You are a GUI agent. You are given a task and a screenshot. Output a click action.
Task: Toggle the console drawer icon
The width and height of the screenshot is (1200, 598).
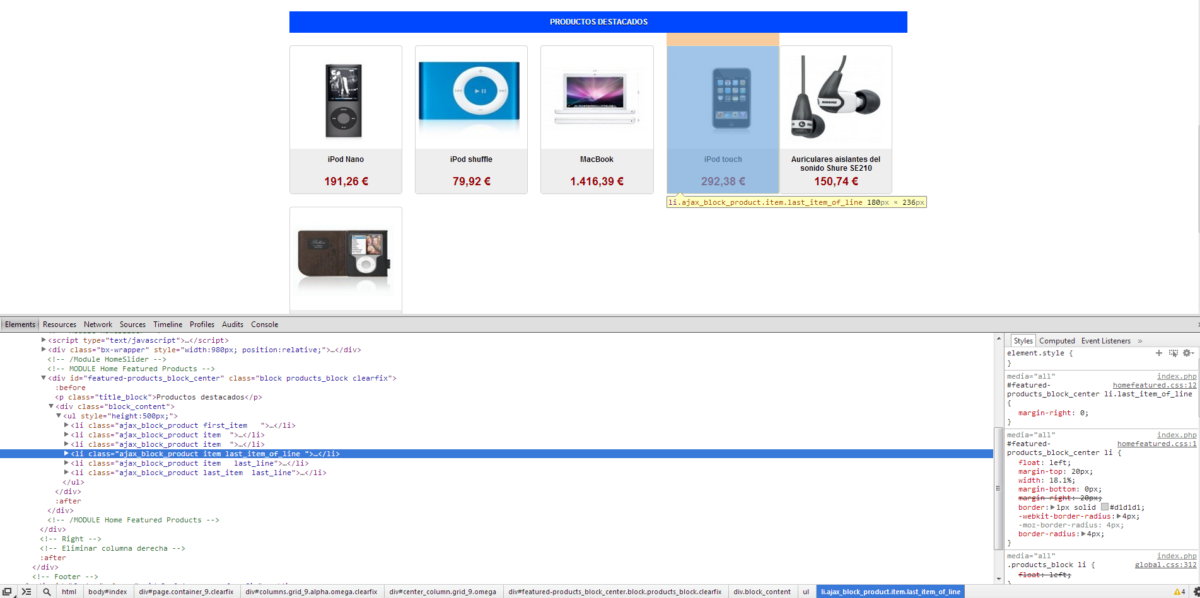pos(26,592)
